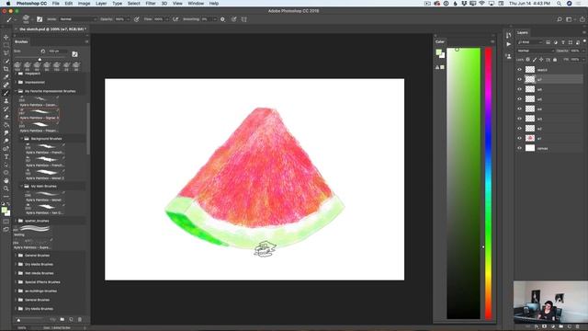Select the Lasso tool

pyautogui.click(x=6, y=53)
